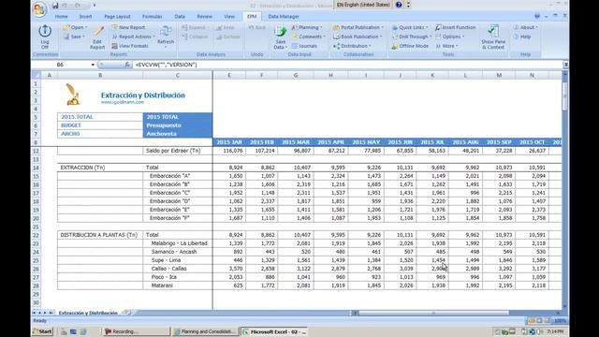Click EN English language bar indicator
Image resolution: width=599 pixels, height=337 pixels.
coord(363,5)
